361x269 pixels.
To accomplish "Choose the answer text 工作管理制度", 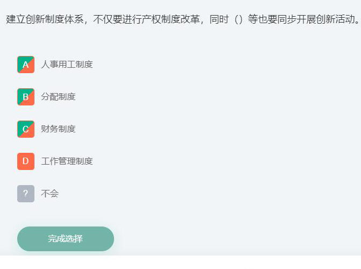I will [x=67, y=161].
